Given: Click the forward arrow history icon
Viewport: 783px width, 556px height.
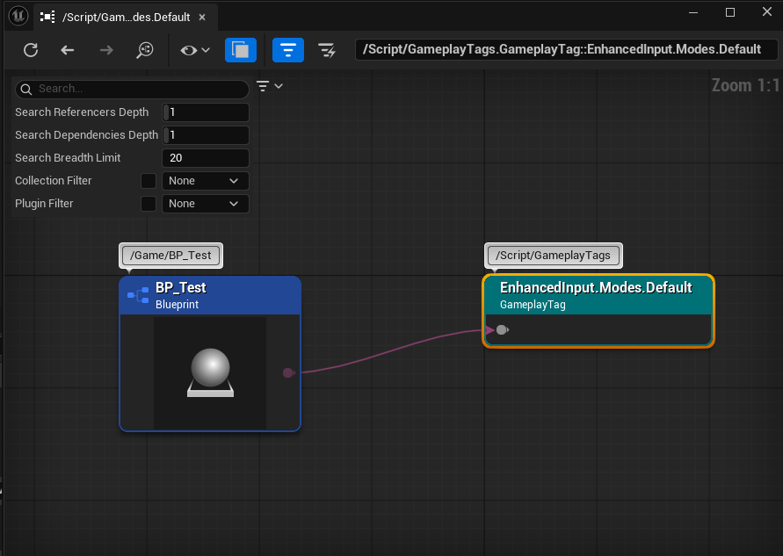Looking at the screenshot, I should (106, 50).
